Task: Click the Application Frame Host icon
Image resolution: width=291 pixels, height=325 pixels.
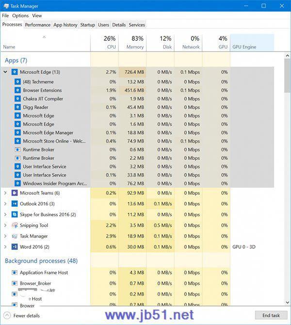Action: point(15,273)
